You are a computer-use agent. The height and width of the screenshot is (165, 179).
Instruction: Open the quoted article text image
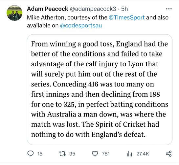click(x=100, y=89)
